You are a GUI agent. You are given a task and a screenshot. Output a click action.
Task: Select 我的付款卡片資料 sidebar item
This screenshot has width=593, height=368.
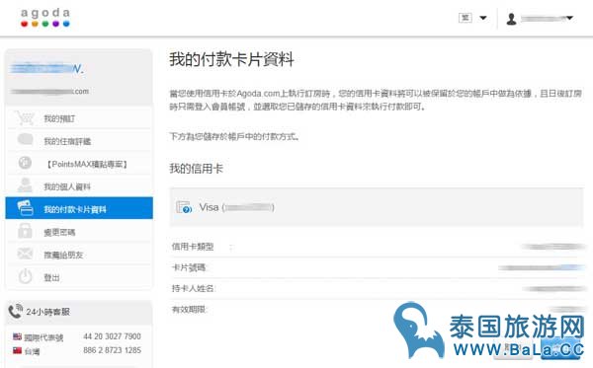click(79, 208)
